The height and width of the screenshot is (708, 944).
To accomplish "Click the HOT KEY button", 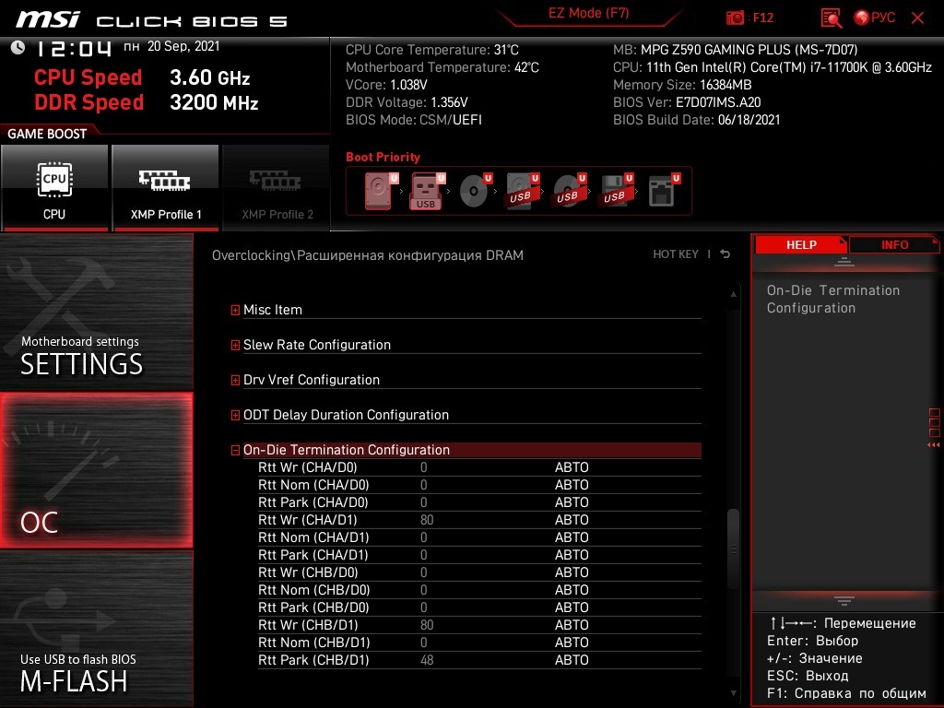I will point(676,254).
